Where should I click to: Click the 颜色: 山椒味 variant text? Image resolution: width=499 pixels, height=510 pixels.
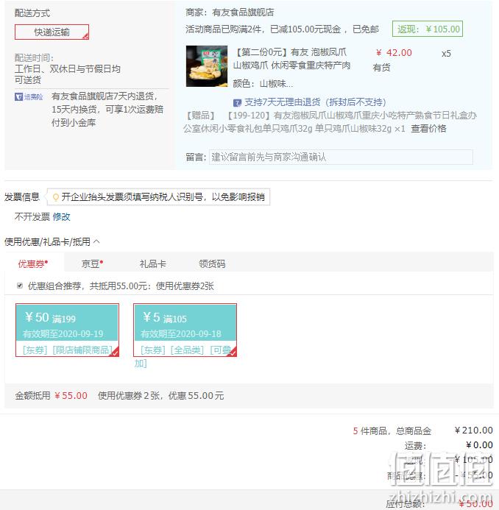(263, 84)
